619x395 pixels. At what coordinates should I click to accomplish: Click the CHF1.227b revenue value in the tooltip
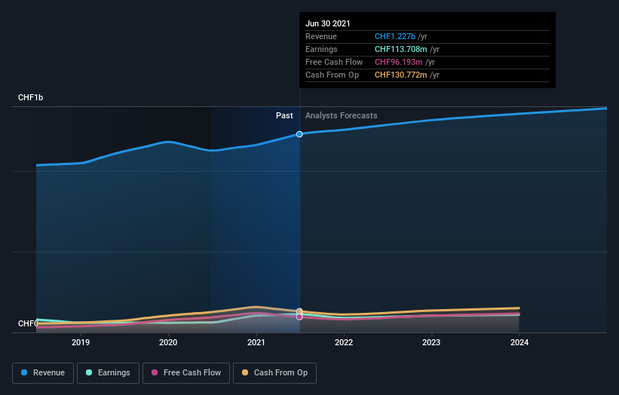[395, 36]
